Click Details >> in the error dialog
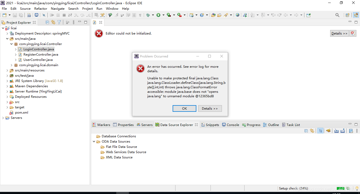 pos(210,108)
